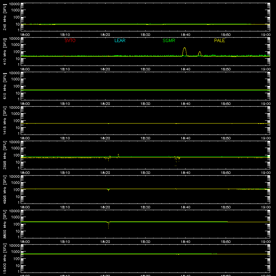Click the yellow dip near 18:21 in 4995 MHz panel
276x276 pixels.
[x=108, y=189]
